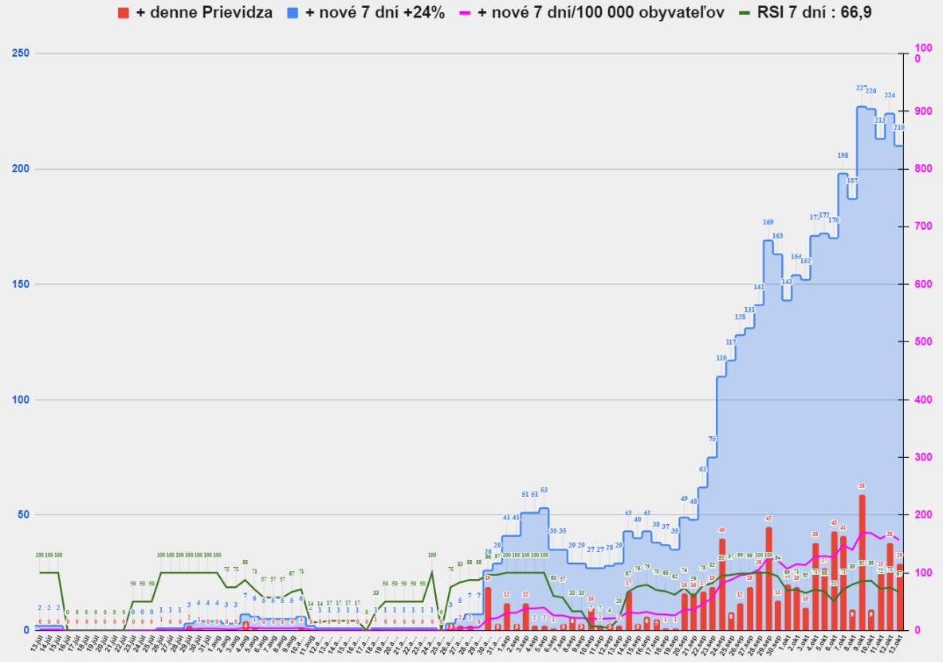Click the right axis tick label 900
This screenshot has width=943, height=662.
click(x=923, y=112)
